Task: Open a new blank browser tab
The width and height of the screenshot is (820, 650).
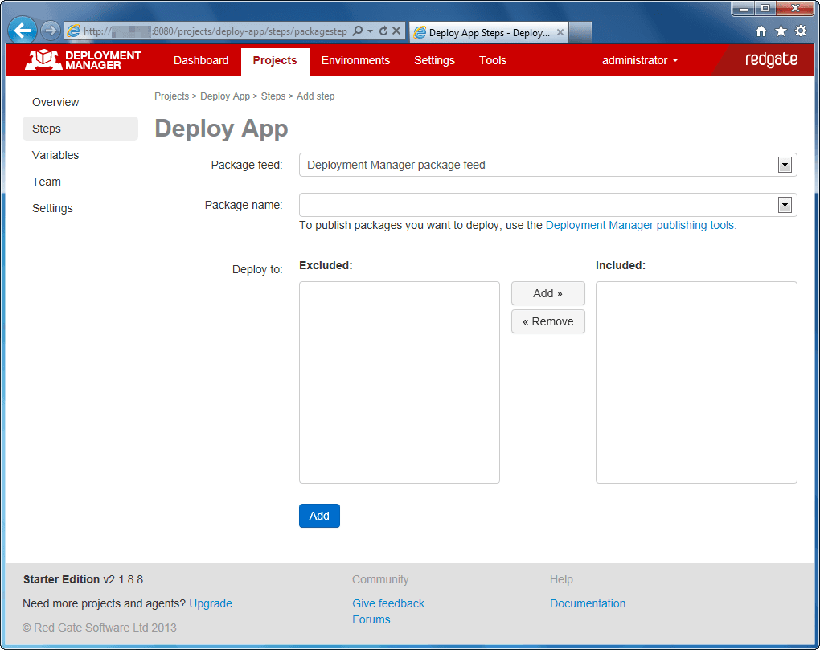Action: (x=580, y=32)
